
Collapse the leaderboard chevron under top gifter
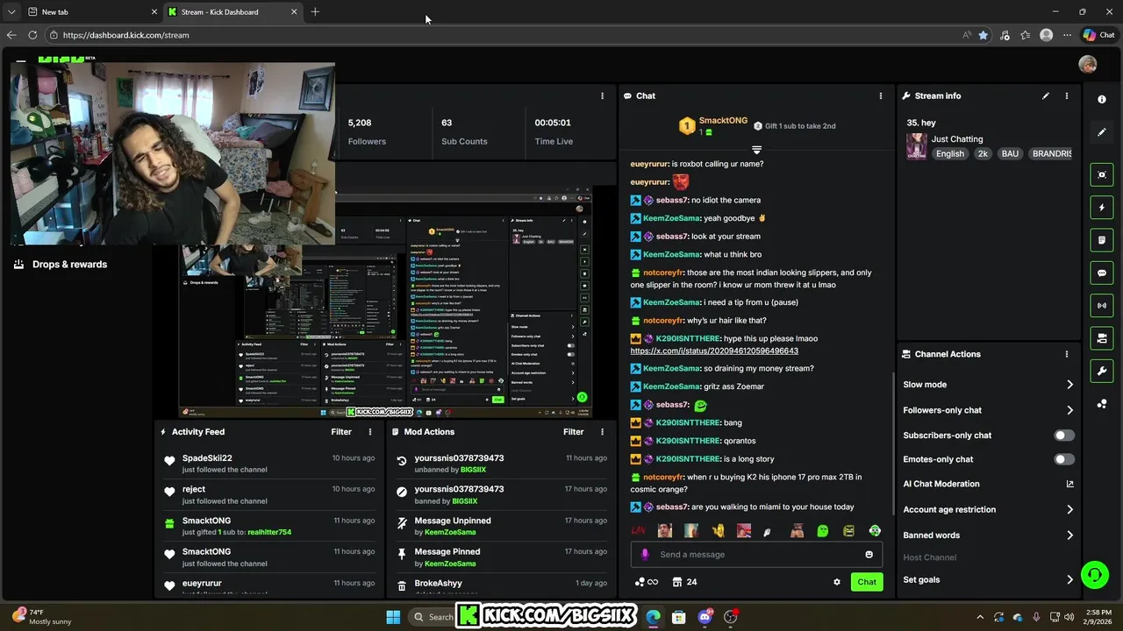point(756,150)
